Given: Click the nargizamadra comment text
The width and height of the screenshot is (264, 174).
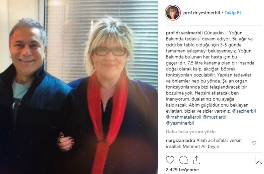Looking at the screenshot, I should tap(204, 143).
